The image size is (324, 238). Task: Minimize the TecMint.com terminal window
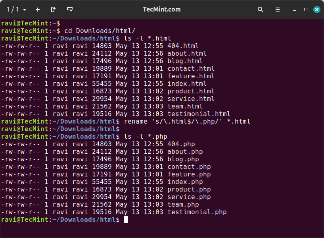tap(295, 10)
